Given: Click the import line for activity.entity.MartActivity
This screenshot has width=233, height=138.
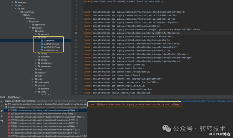Looking at the screenshot, I should [132, 33].
